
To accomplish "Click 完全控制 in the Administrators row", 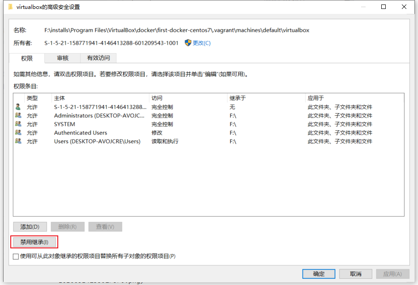I will click(162, 116).
